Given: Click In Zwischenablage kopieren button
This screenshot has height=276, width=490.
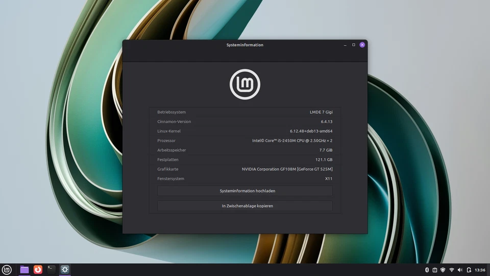Looking at the screenshot, I should coord(244,206).
